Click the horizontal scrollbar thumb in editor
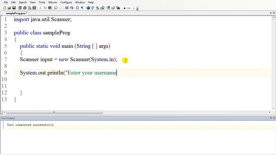 (54, 112)
